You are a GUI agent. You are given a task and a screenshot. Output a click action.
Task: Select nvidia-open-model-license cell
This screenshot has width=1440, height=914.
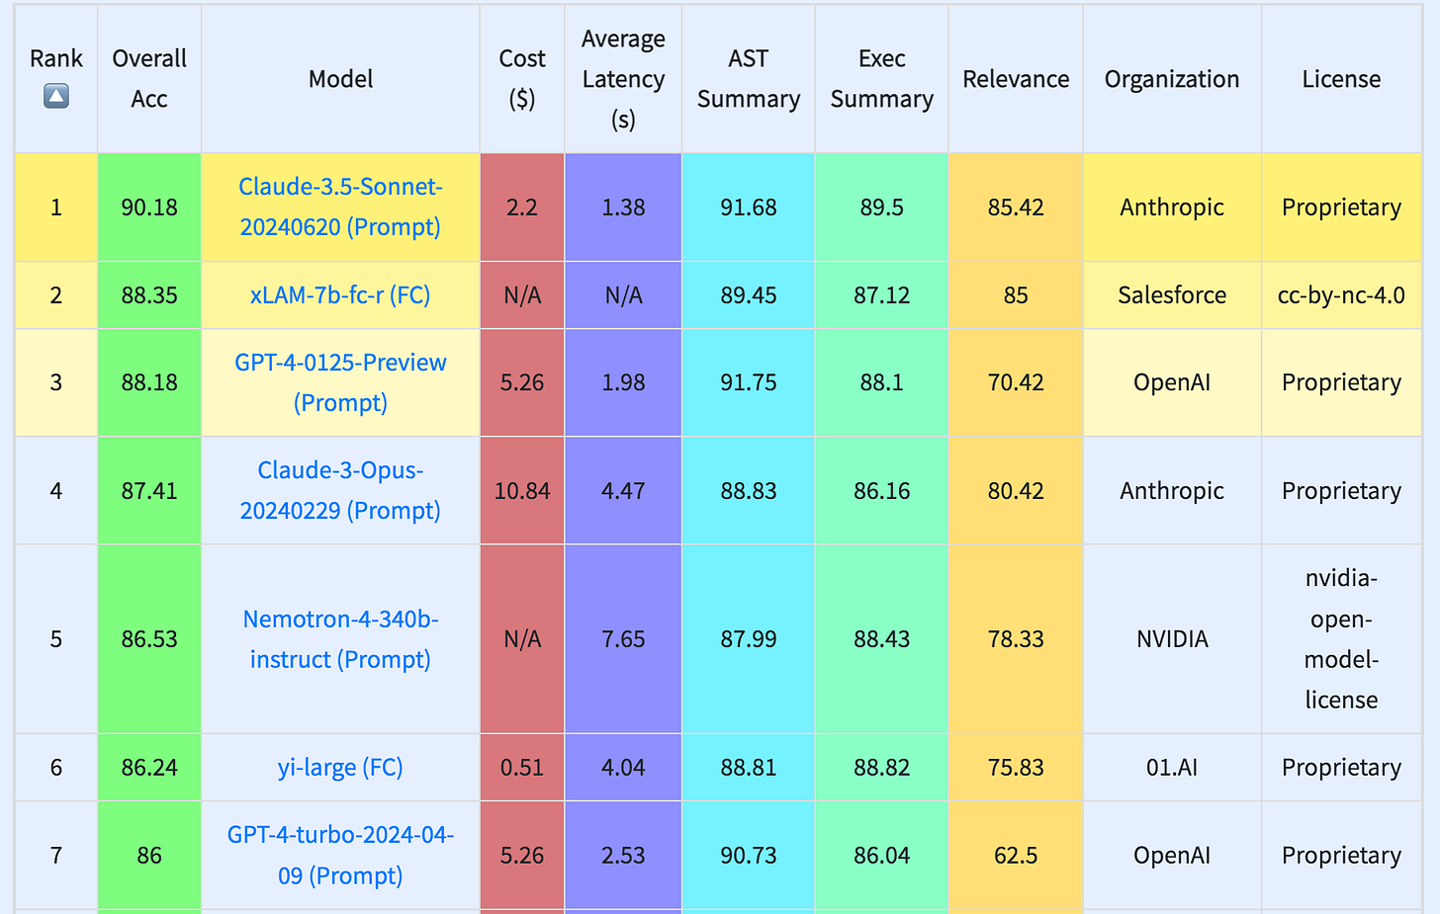(1341, 639)
